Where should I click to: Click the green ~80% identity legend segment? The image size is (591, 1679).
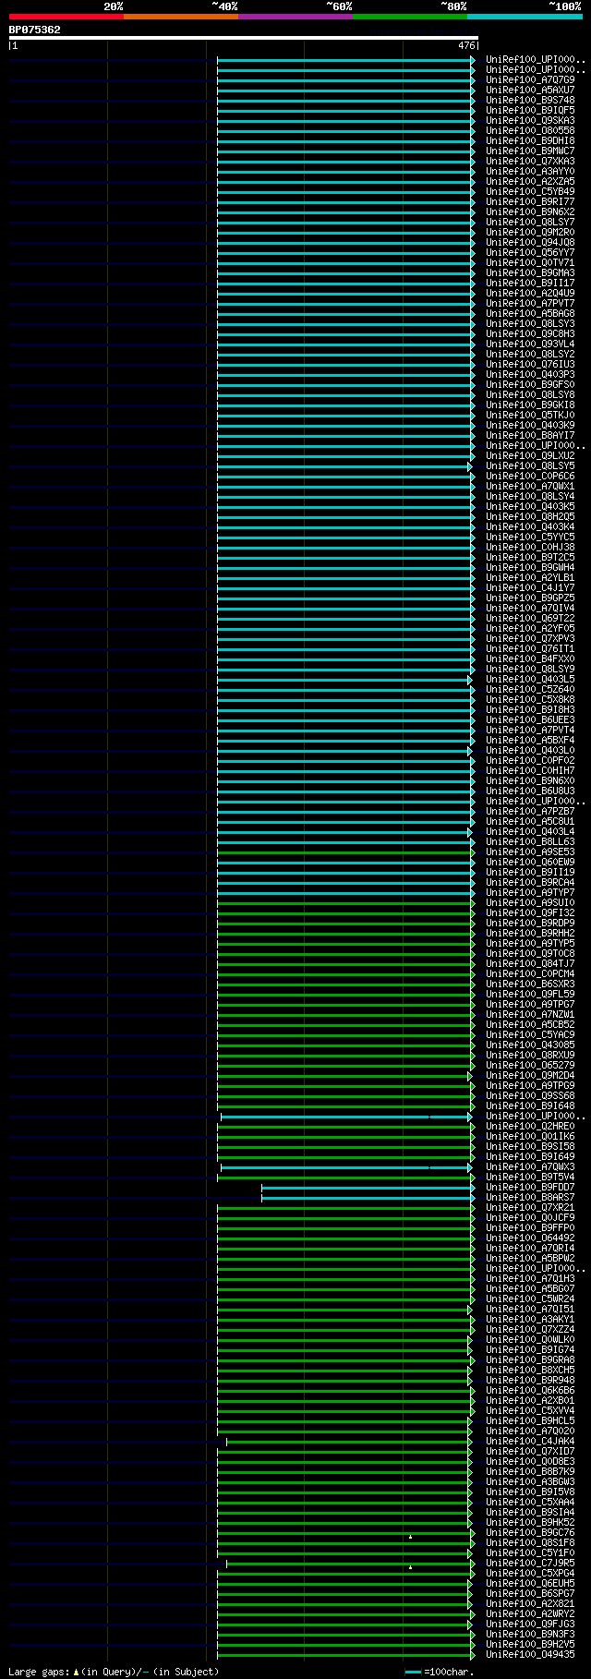coord(409,17)
